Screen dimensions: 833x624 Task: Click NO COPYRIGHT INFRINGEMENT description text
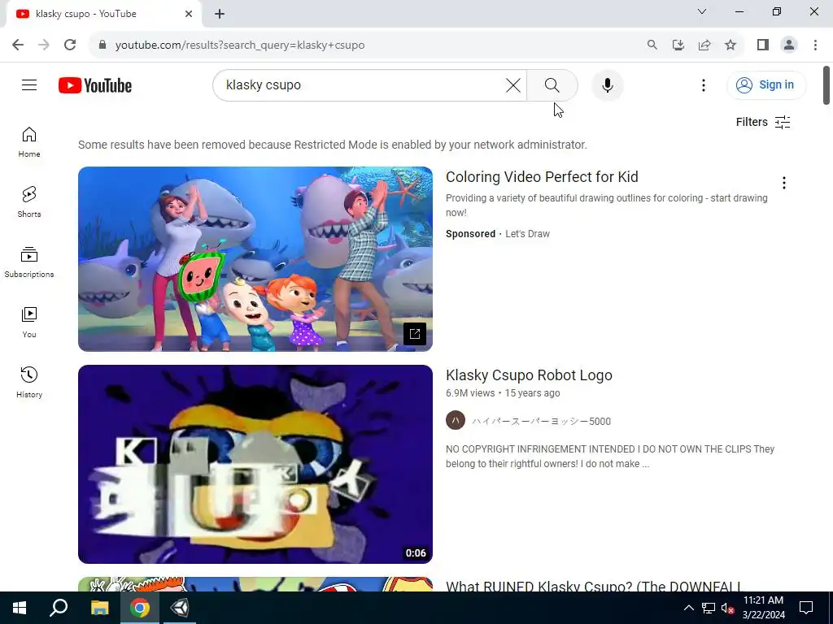click(x=610, y=457)
